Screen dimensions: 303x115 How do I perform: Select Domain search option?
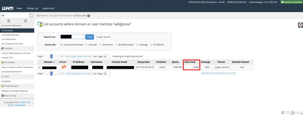tap(86, 45)
